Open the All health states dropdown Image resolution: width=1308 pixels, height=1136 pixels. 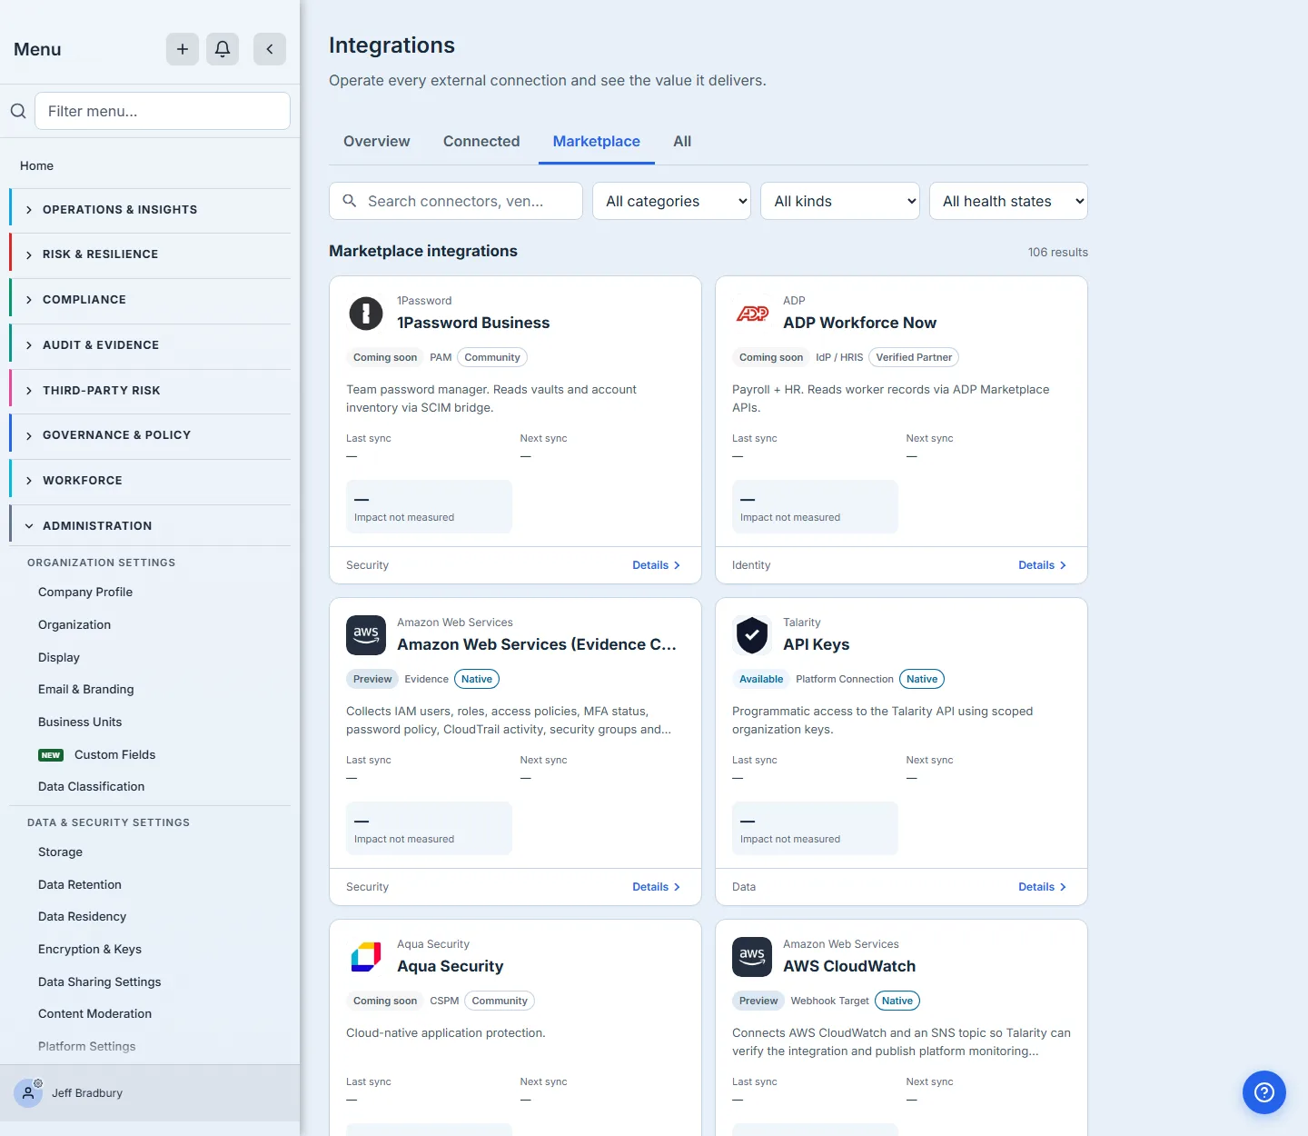click(x=1008, y=201)
